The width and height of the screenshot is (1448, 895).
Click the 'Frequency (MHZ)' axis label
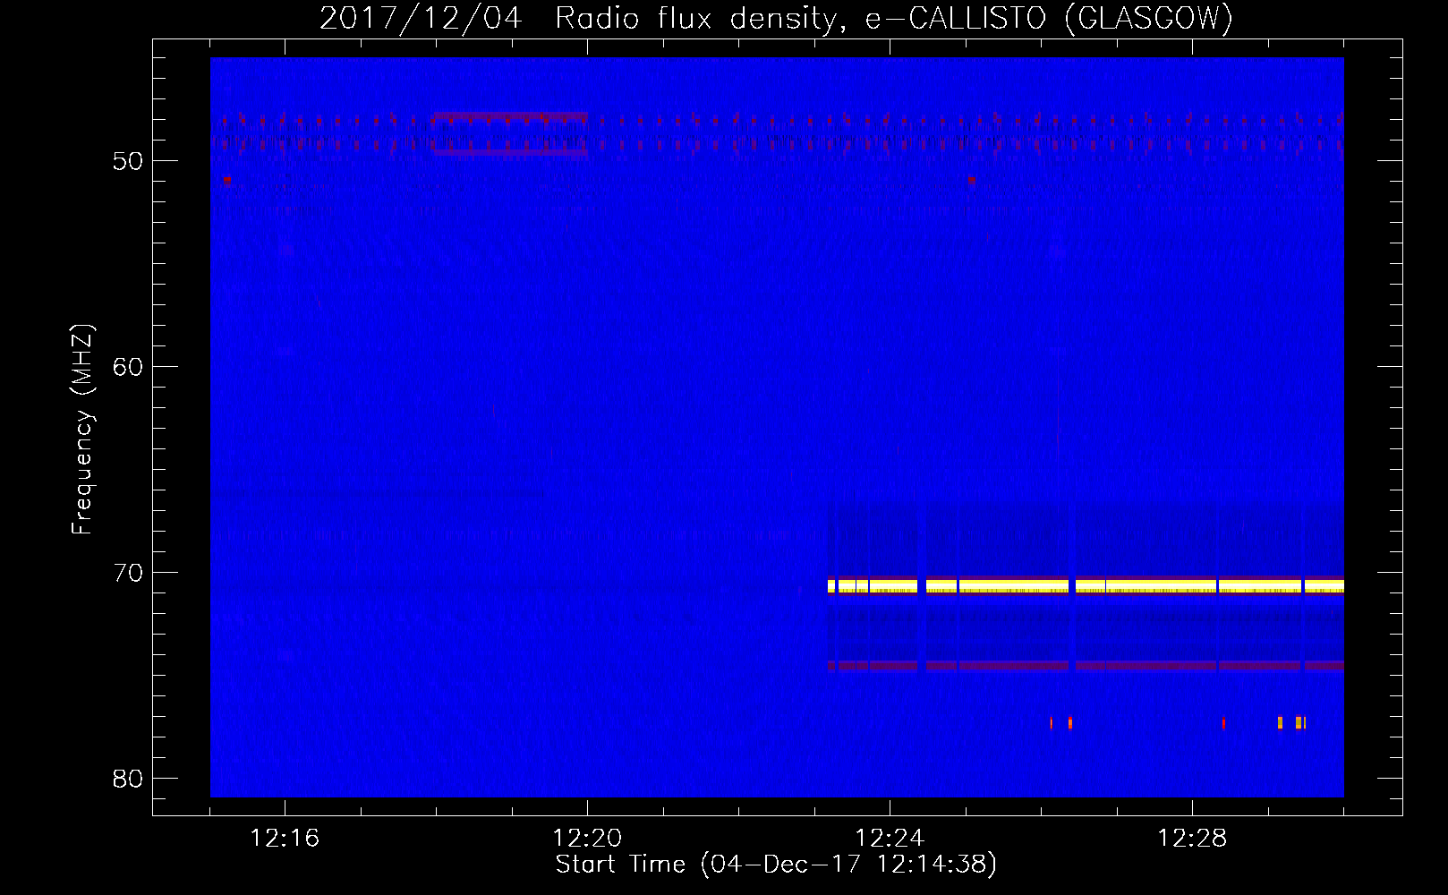tap(81, 430)
